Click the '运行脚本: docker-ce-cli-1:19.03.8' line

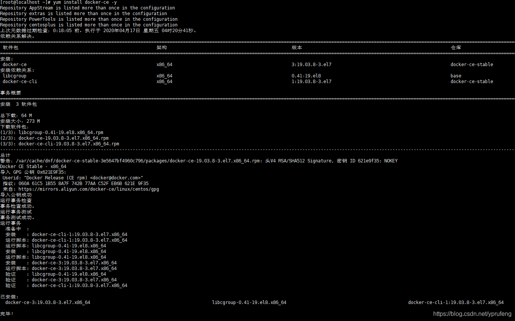[66, 240]
